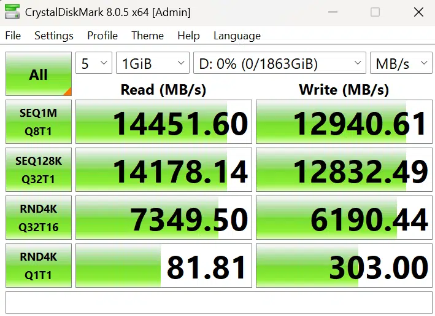Click the Read (MB/s) column header
Image resolution: width=435 pixels, height=316 pixels.
click(163, 90)
